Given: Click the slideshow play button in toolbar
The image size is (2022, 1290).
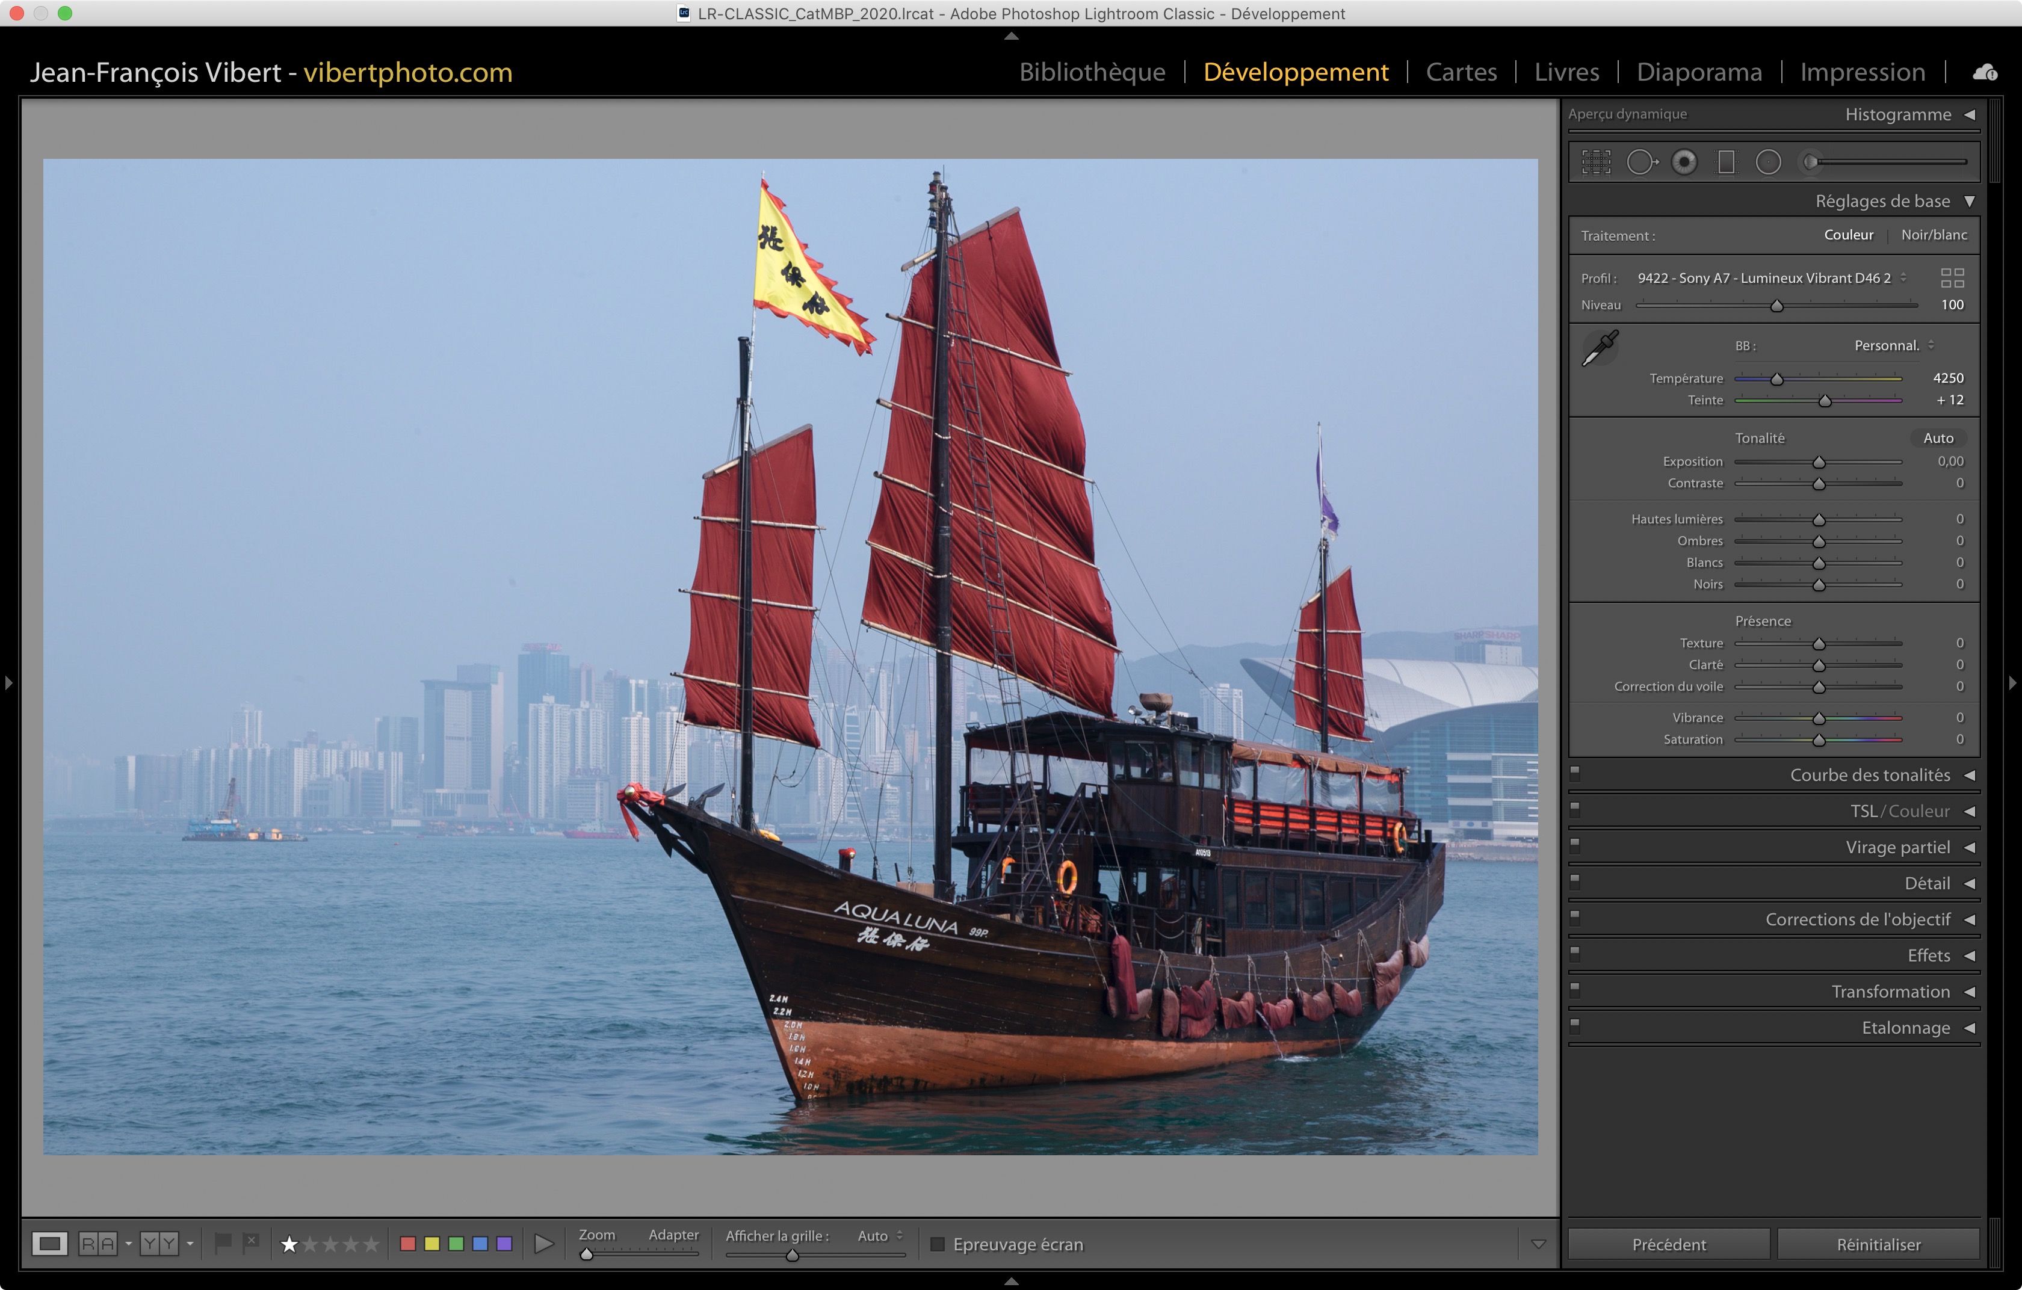Looking at the screenshot, I should [x=544, y=1244].
